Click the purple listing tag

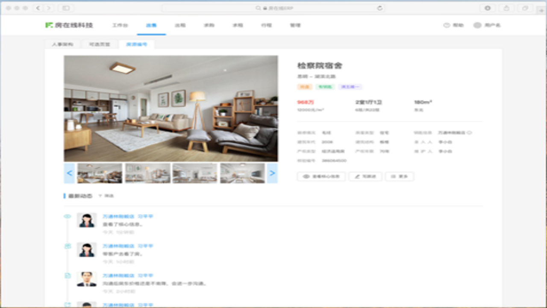pyautogui.click(x=350, y=87)
